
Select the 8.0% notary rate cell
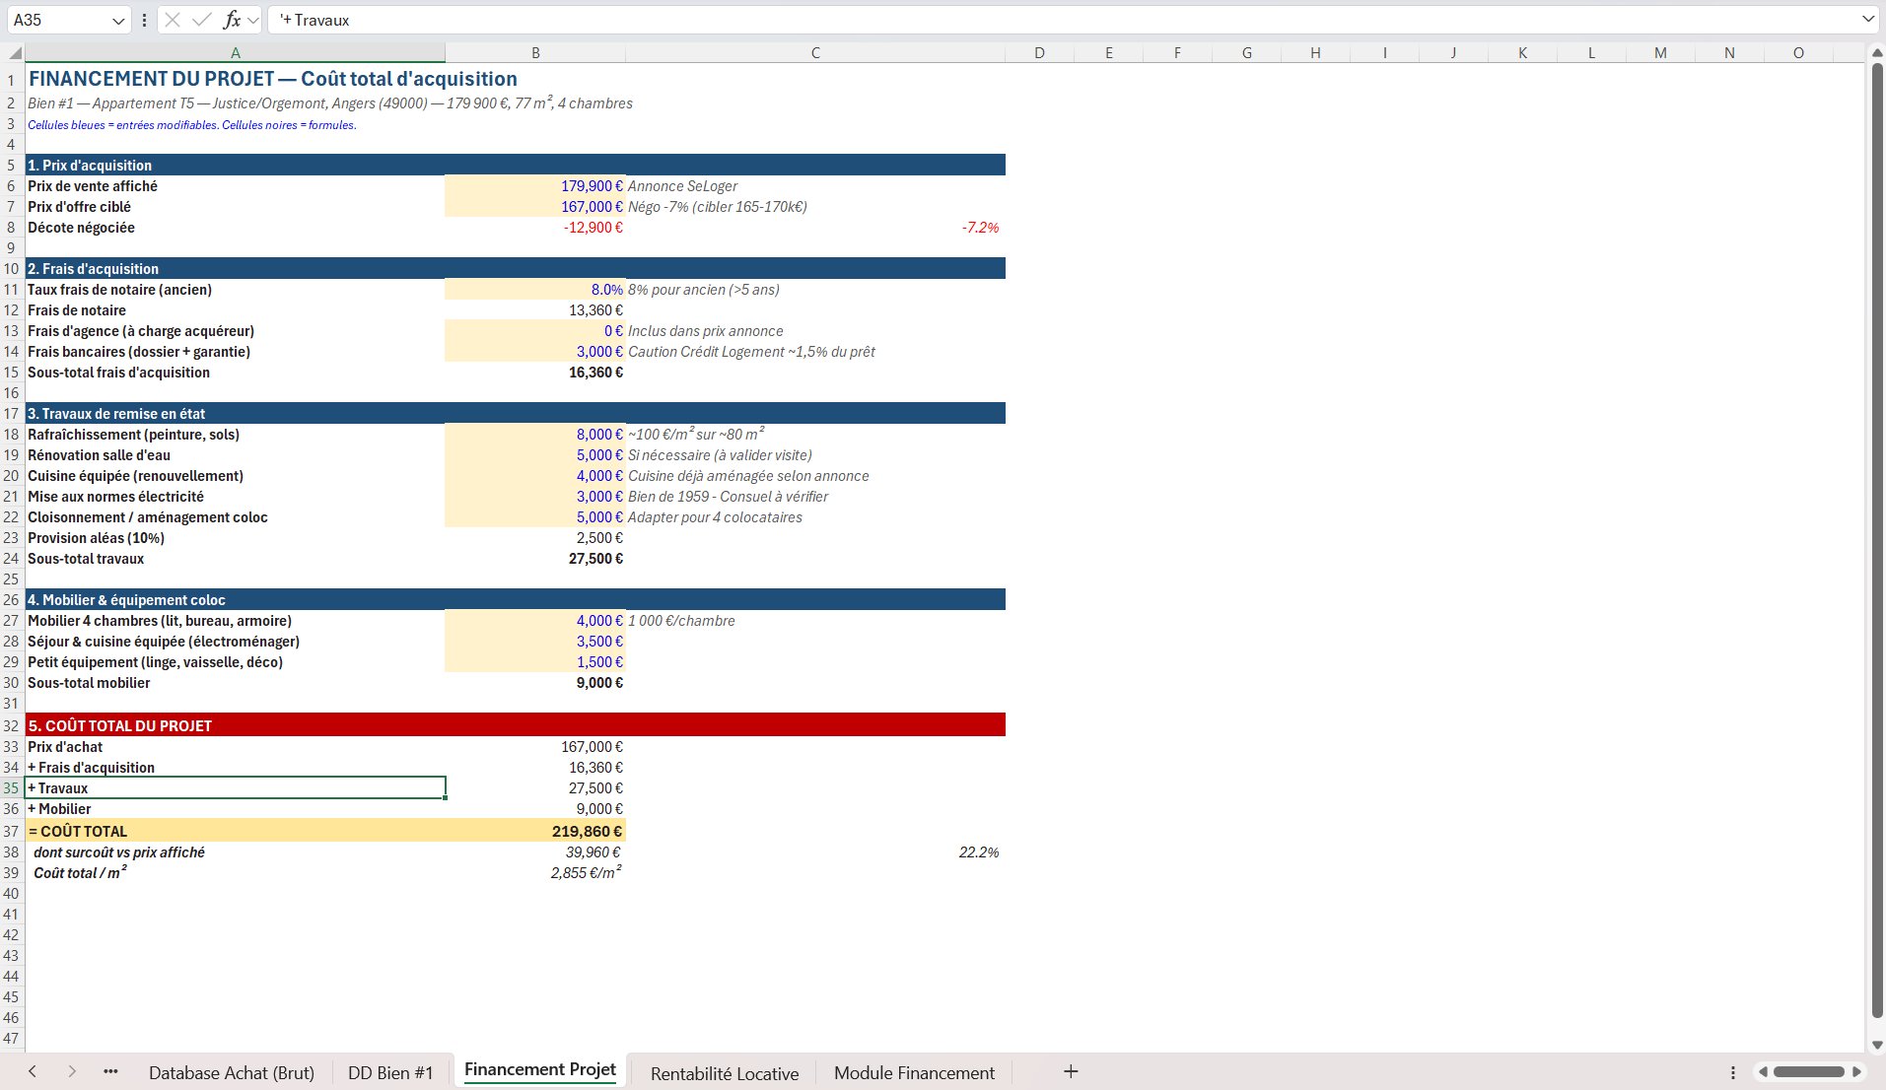pos(535,290)
